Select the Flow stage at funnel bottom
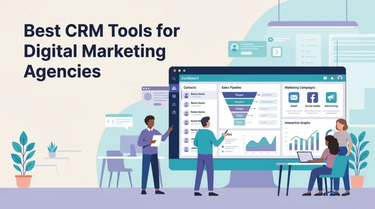The image size is (375, 209). point(239,122)
